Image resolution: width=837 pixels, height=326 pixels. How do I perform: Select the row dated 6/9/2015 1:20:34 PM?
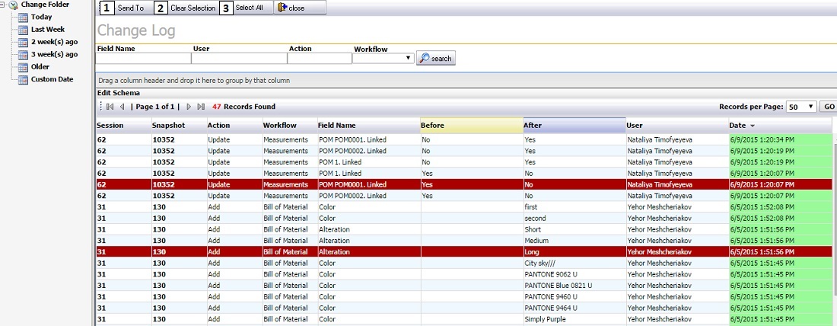point(464,139)
